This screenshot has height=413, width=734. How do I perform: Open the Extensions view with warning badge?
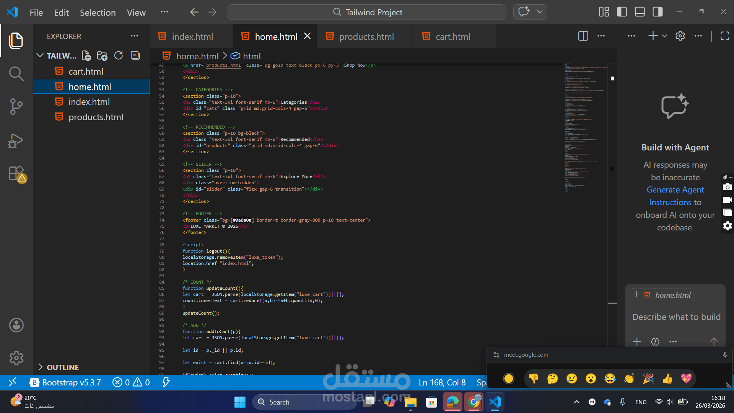tap(17, 174)
